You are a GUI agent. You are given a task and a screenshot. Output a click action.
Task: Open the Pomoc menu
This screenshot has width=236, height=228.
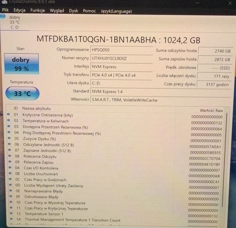(90, 11)
